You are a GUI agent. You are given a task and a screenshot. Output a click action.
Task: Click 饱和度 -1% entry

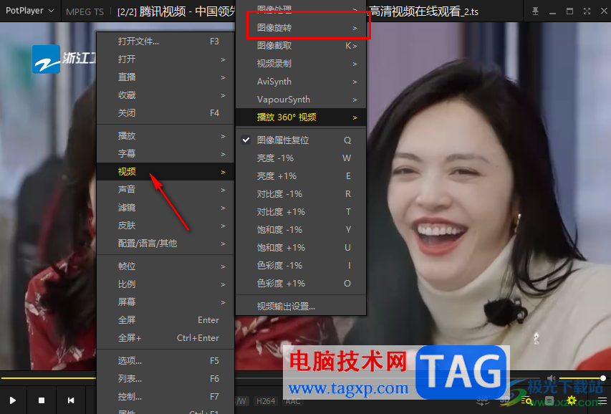click(300, 230)
